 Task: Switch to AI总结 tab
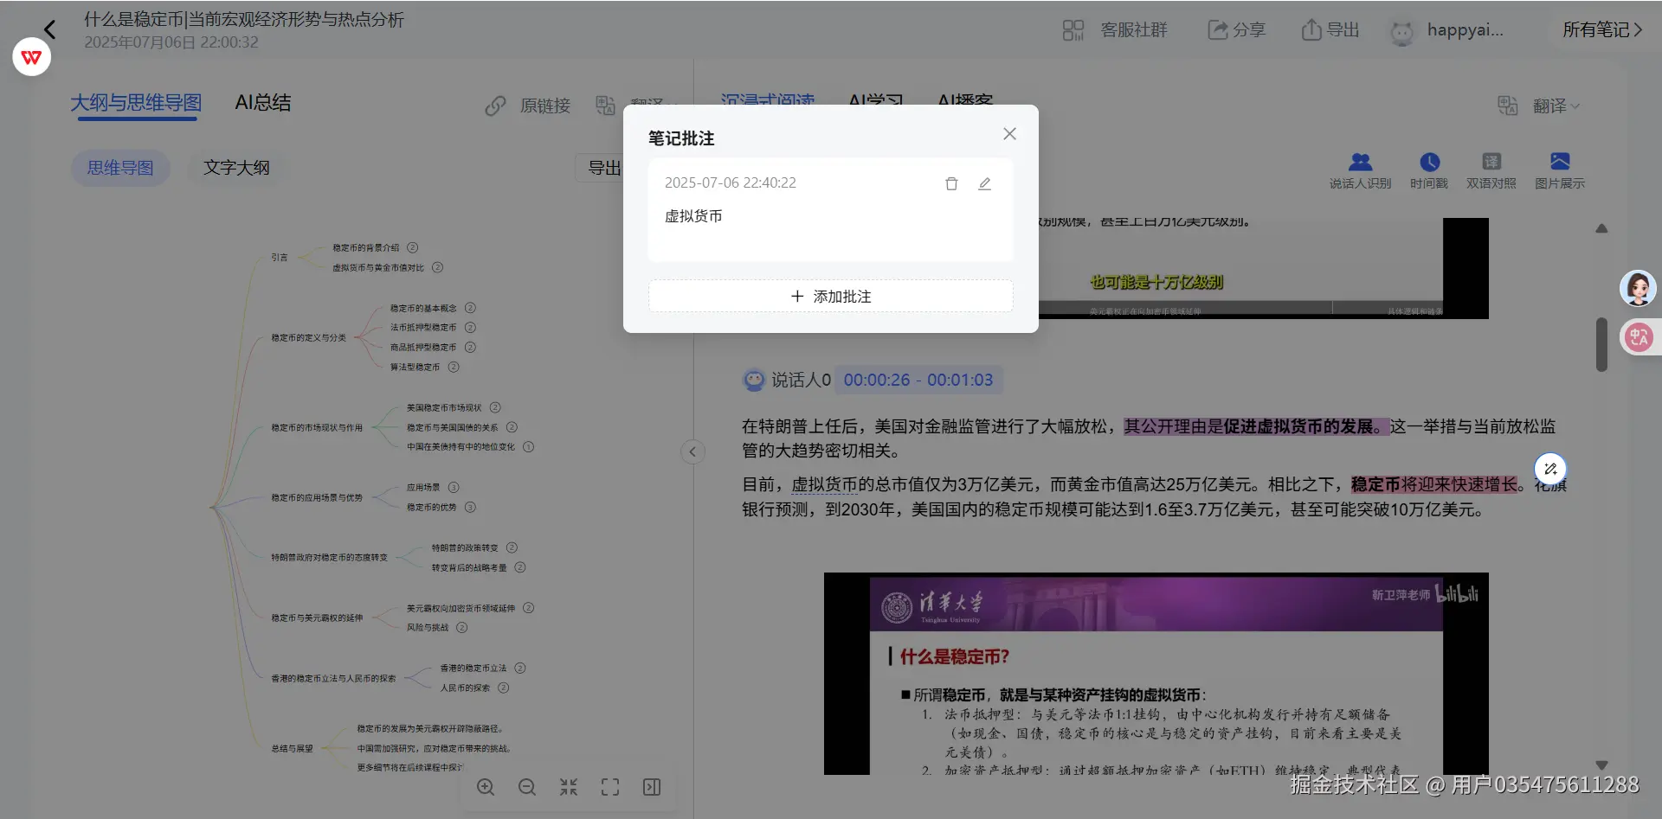tap(263, 103)
